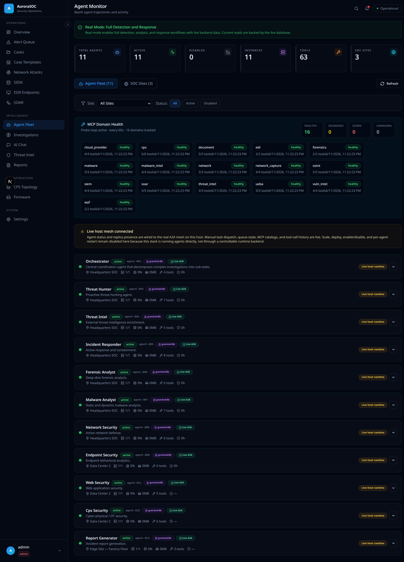404x562 pixels.
Task: Click the filter funnel icon beside Site
Action: pos(83,103)
